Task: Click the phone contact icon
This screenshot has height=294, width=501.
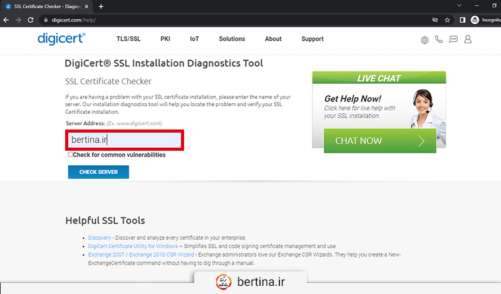Action: coord(439,39)
